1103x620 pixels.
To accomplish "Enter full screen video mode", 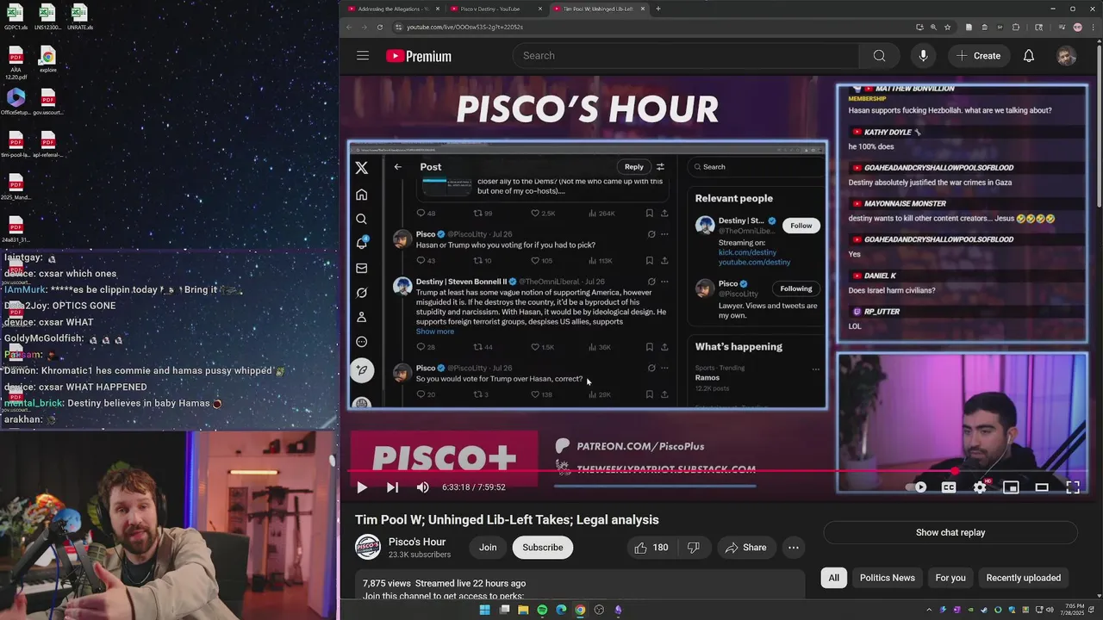I will pyautogui.click(x=1073, y=487).
